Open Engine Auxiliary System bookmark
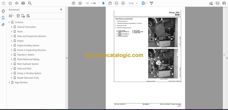The width and height of the screenshot is (228, 110). (x=28, y=46)
